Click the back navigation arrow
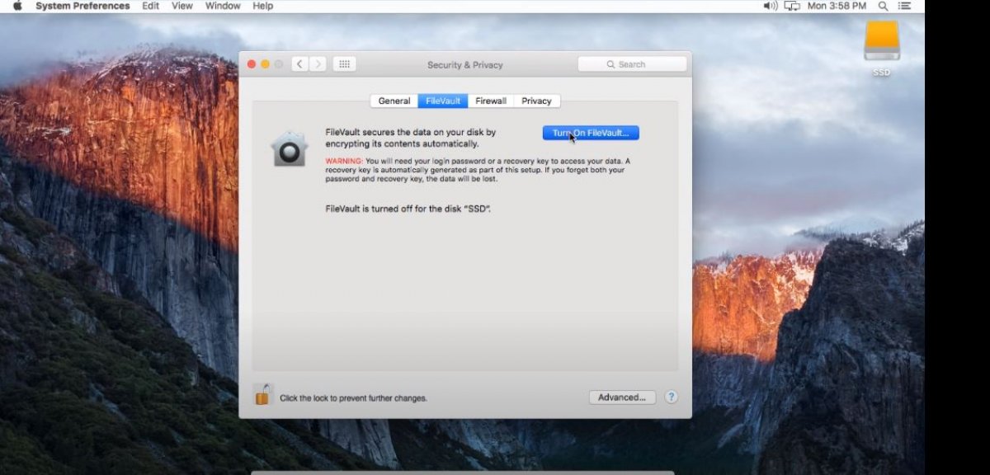The width and height of the screenshot is (990, 475). coord(299,63)
